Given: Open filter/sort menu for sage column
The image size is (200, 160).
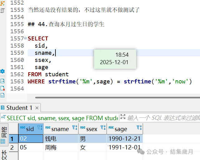Looking at the screenshot, I should [x=139, y=128].
